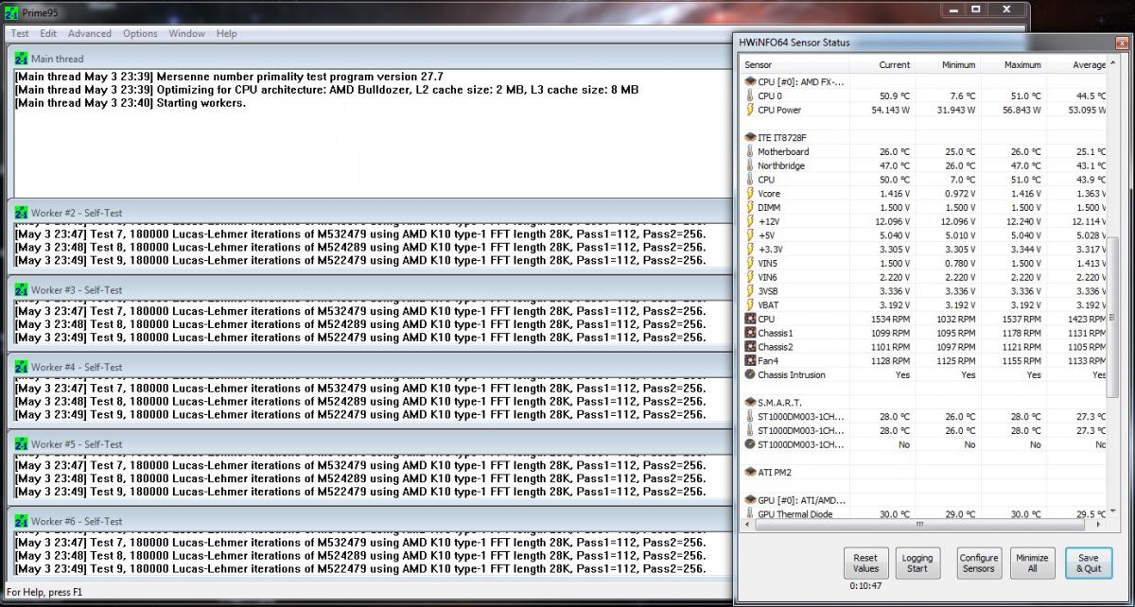Open Configure Sensors in HWiNFO64
The width and height of the screenshot is (1135, 607).
pos(978,564)
